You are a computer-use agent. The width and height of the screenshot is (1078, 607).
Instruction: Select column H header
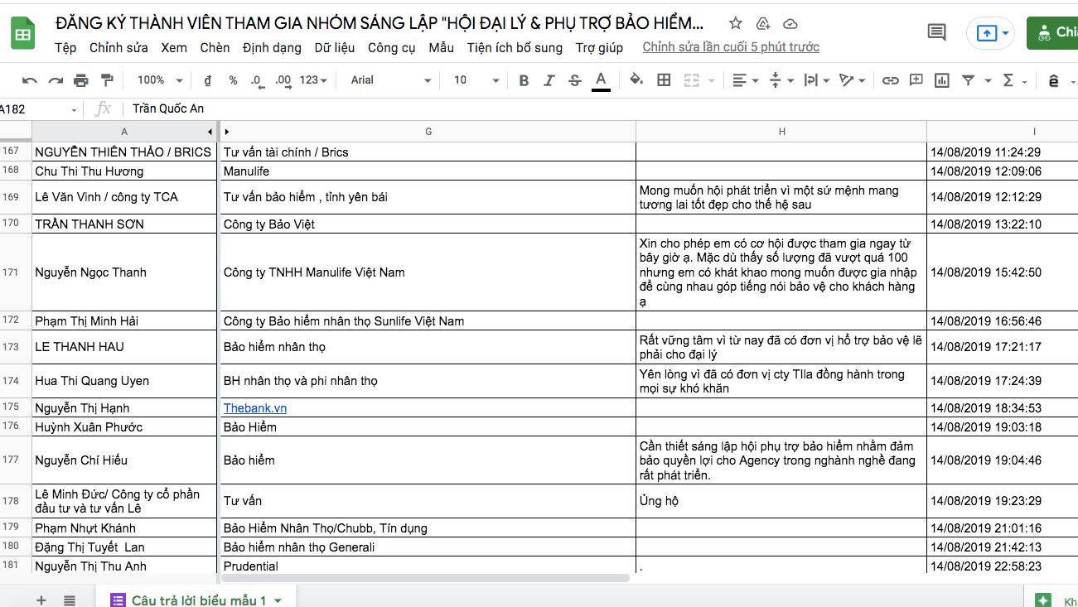coord(781,132)
